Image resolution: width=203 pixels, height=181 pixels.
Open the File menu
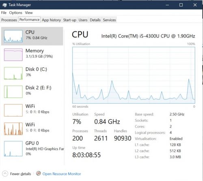[4, 13]
